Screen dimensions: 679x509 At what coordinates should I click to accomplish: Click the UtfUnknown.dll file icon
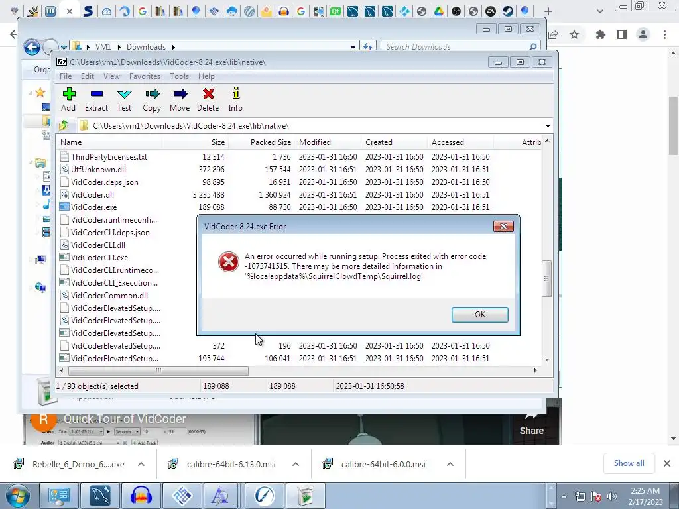tap(64, 169)
